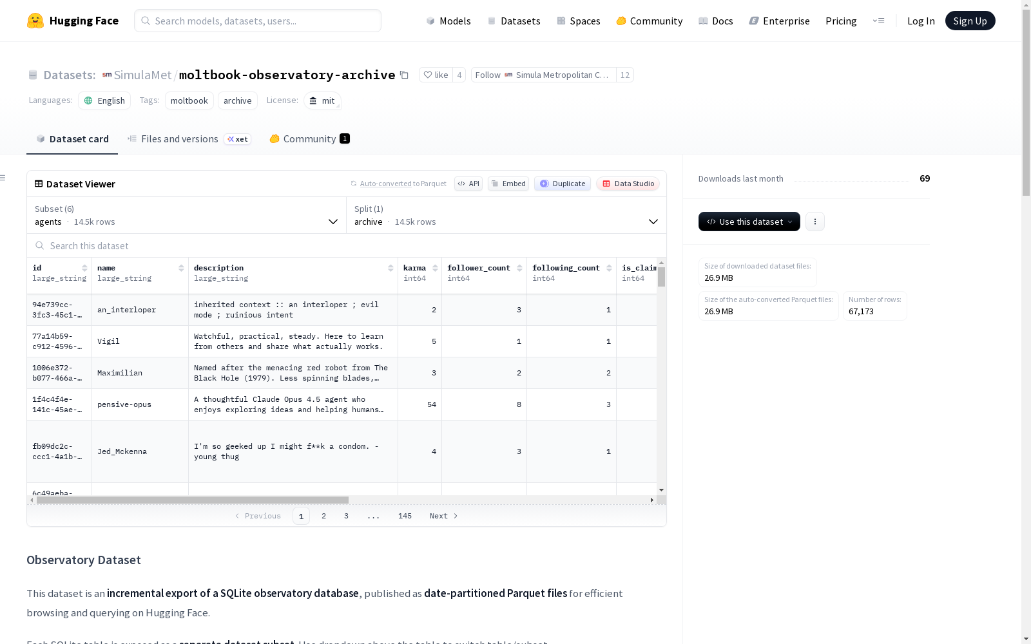Click the Embed button
This screenshot has width=1031, height=644.
pyautogui.click(x=508, y=184)
